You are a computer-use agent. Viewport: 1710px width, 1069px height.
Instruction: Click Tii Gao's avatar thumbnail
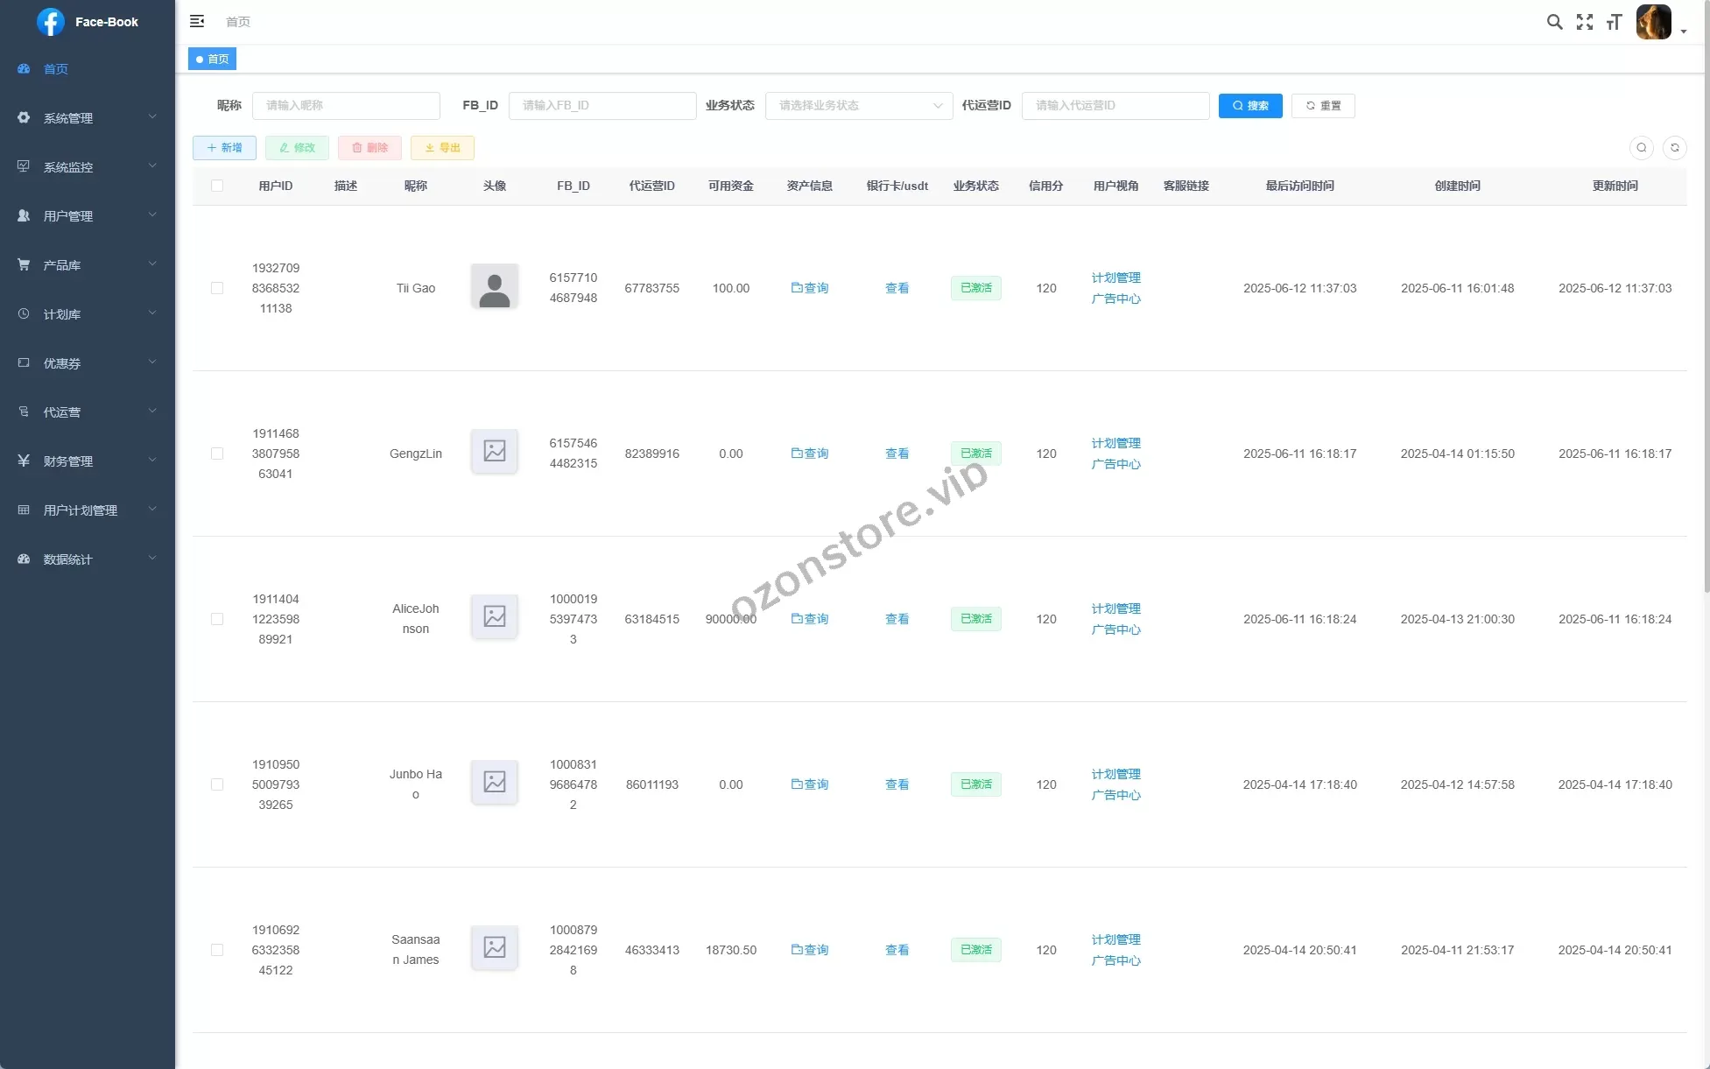pos(494,287)
